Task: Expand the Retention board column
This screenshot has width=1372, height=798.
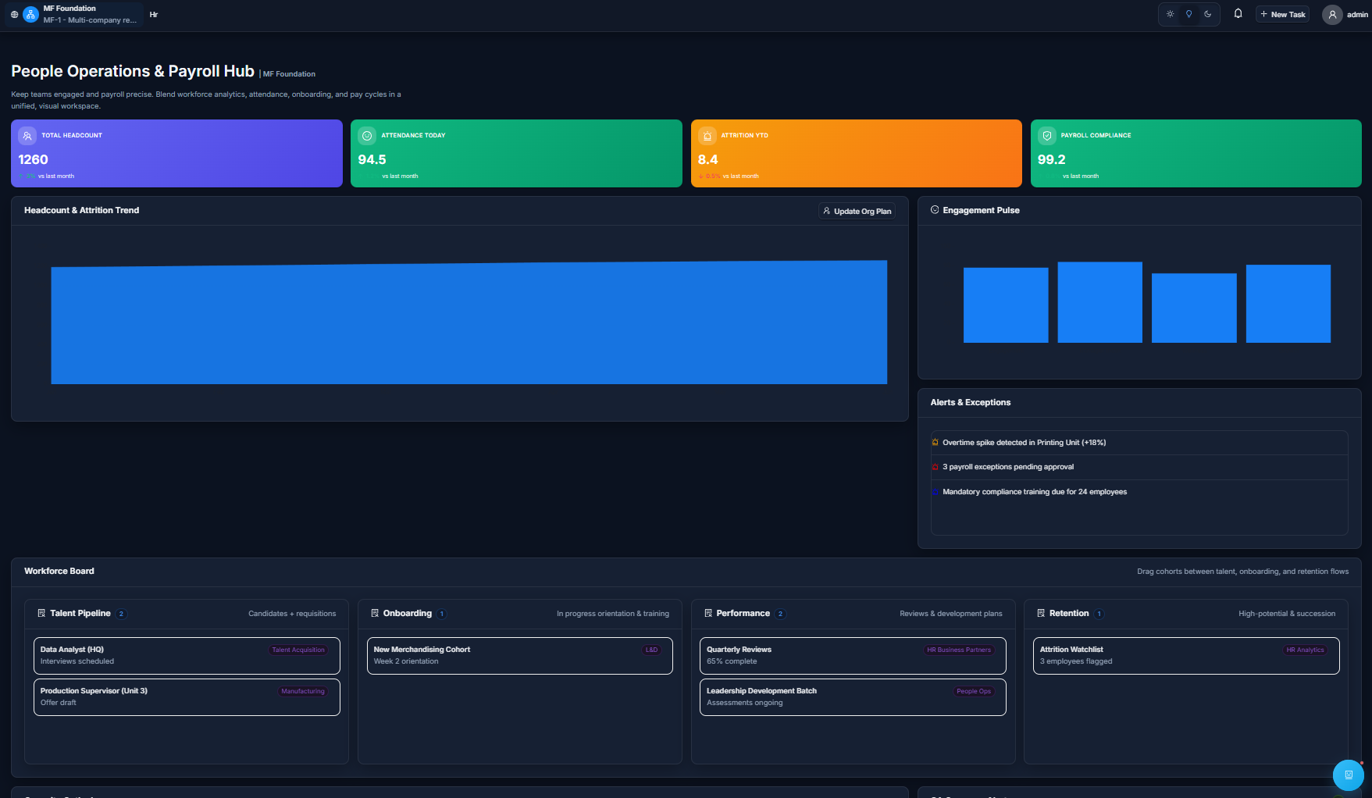Action: tap(1068, 613)
